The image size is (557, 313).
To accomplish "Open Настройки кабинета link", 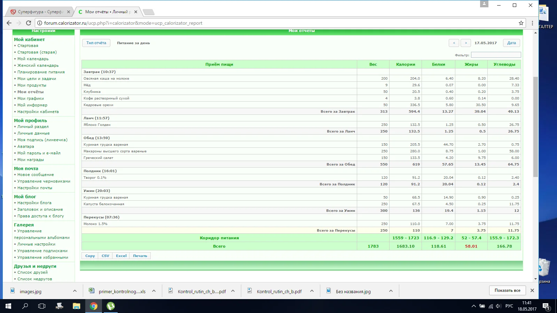I will 38,112.
